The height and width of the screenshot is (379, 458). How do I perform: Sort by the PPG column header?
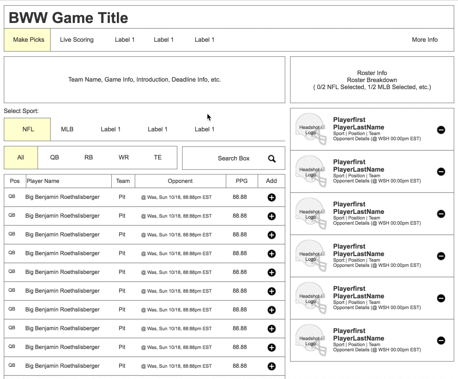[x=240, y=181]
